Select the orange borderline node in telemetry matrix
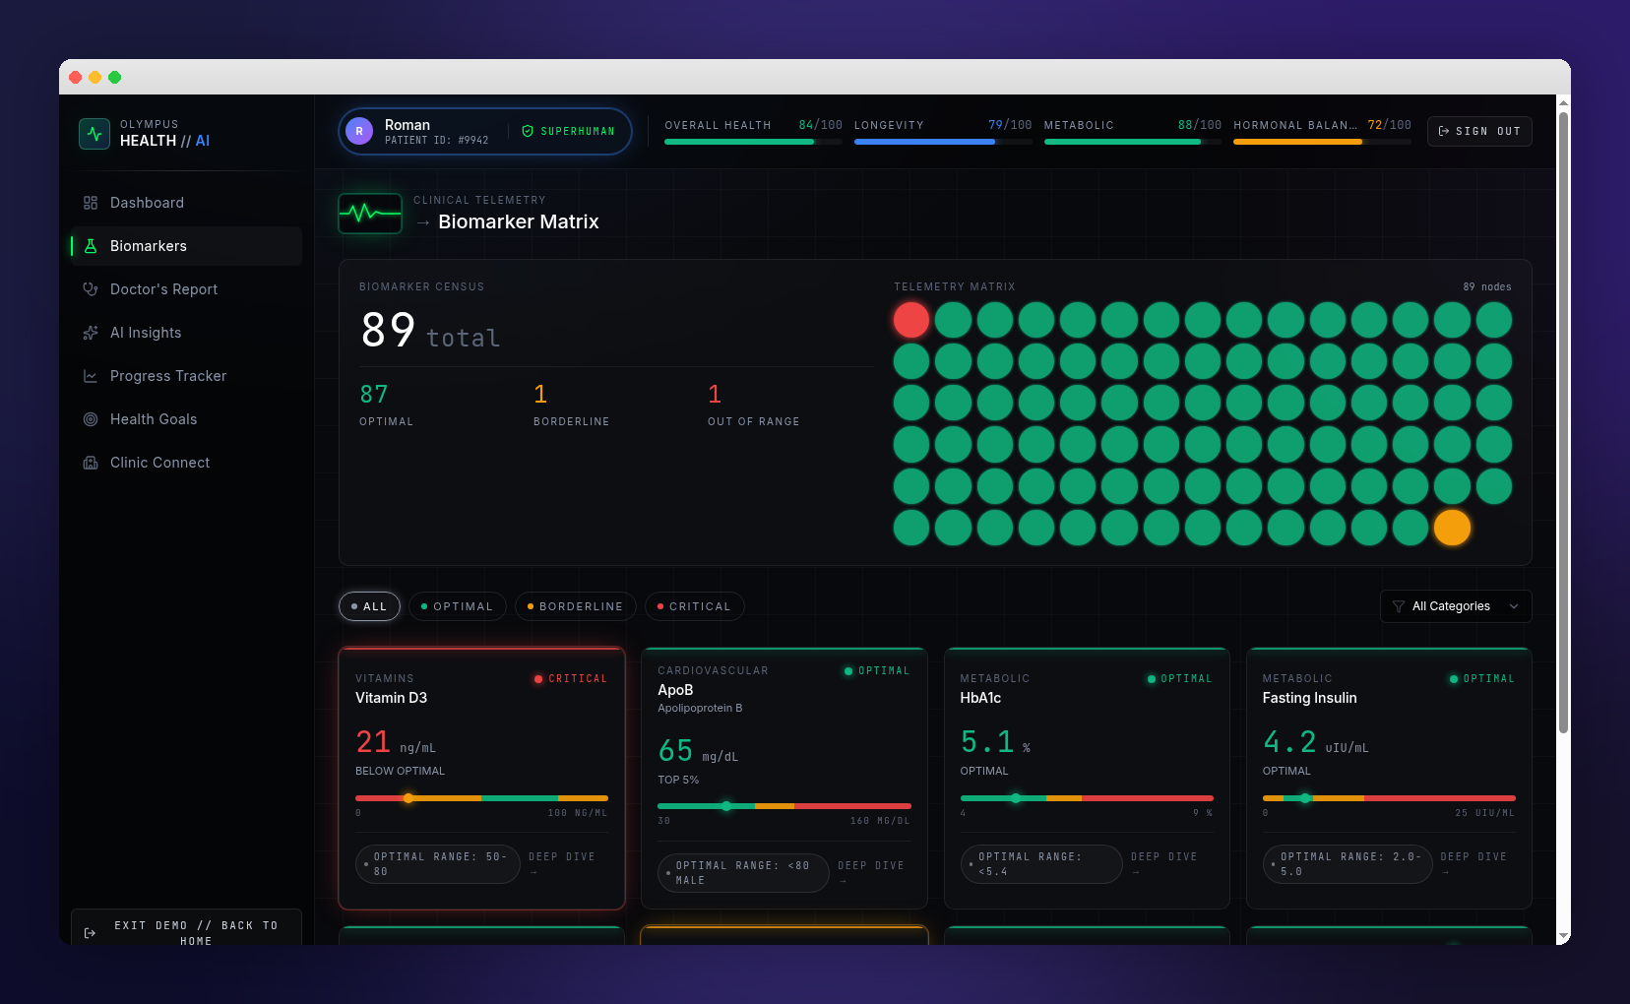Image resolution: width=1630 pixels, height=1004 pixels. pos(1452,528)
